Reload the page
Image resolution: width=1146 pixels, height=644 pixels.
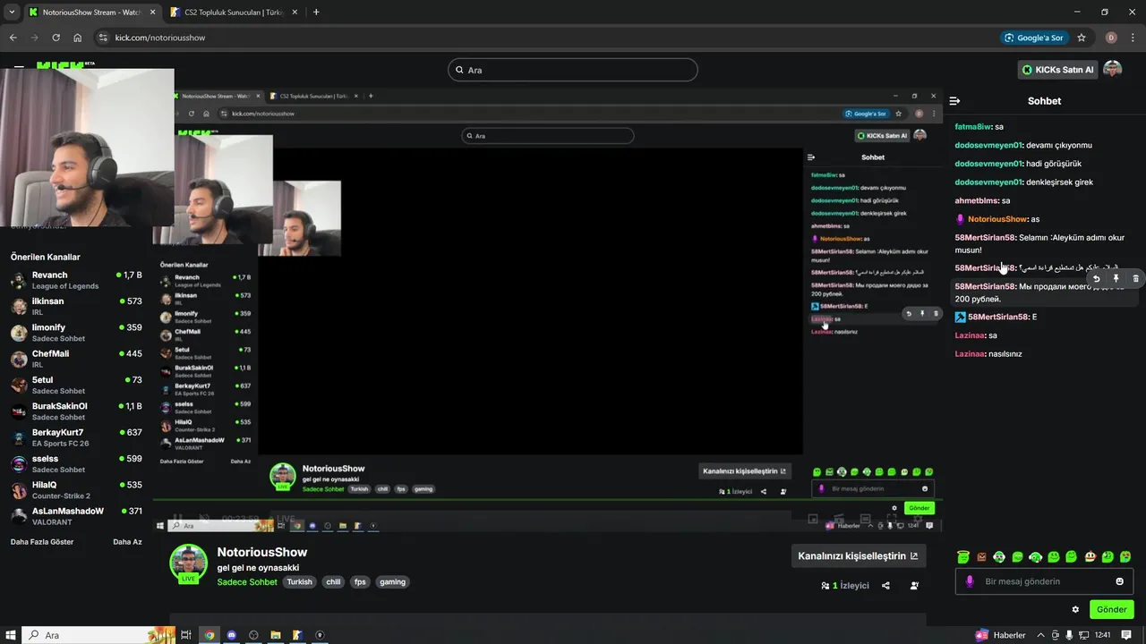pos(56,38)
